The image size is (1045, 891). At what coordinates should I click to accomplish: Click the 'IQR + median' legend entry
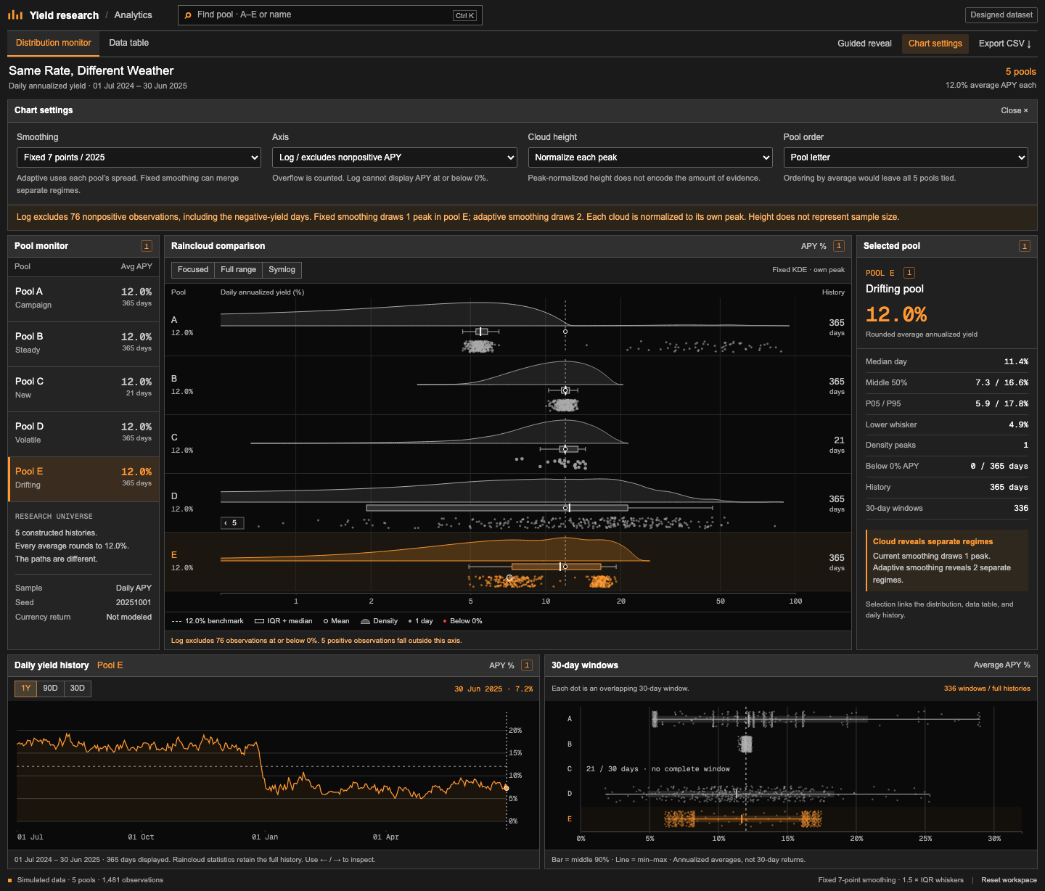tap(284, 621)
